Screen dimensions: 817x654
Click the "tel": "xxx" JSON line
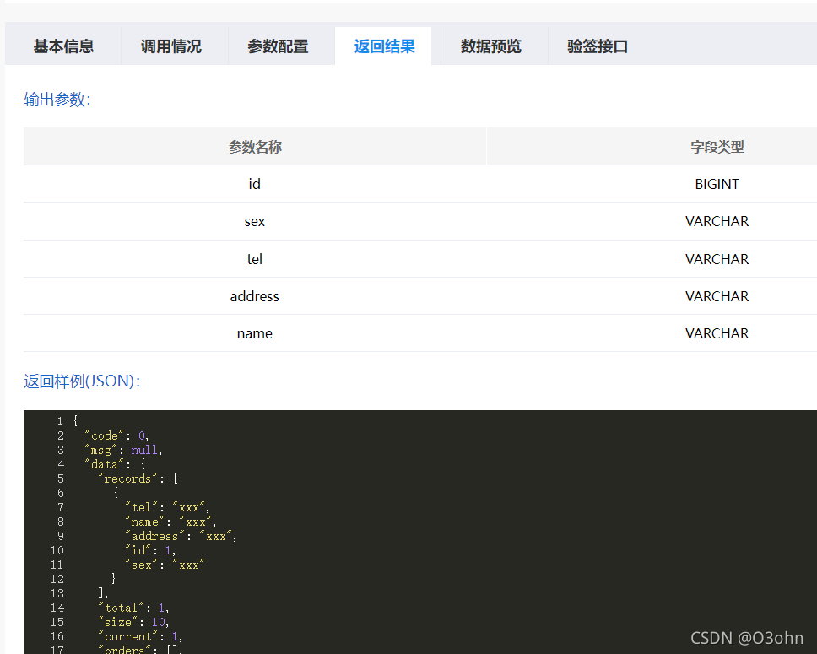point(167,507)
